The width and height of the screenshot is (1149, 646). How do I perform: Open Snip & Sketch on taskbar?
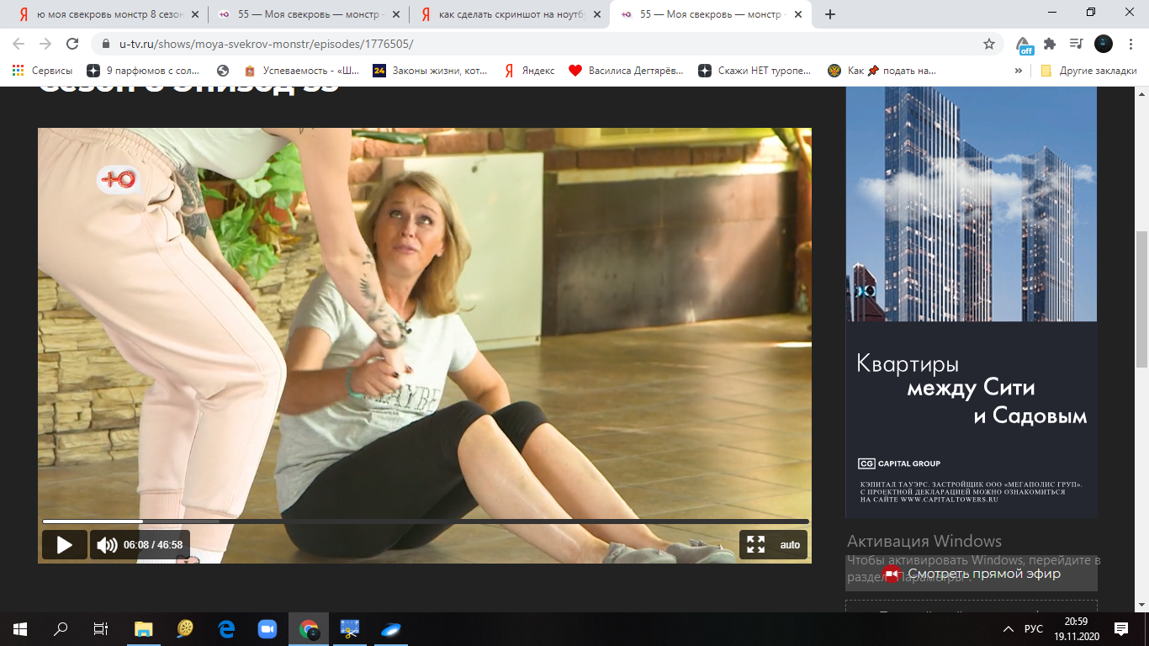349,628
